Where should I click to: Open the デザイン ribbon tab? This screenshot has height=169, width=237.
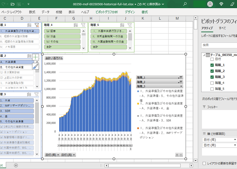(130, 12)
